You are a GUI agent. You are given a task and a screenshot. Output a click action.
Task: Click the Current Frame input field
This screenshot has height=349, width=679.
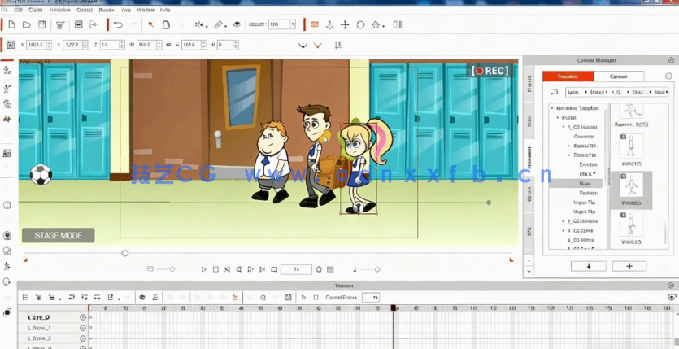pyautogui.click(x=371, y=298)
